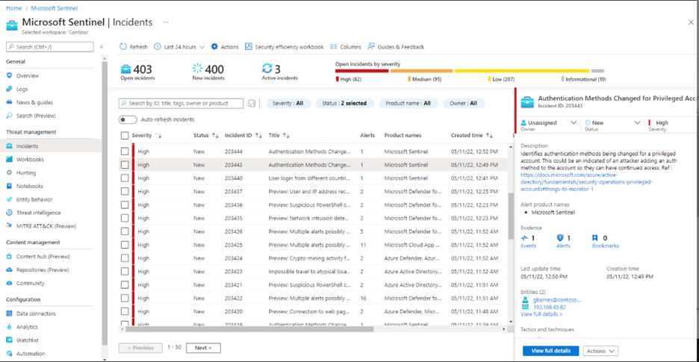The image size is (699, 362).
Task: Expand the New status dropdown in details
Action: [637, 122]
